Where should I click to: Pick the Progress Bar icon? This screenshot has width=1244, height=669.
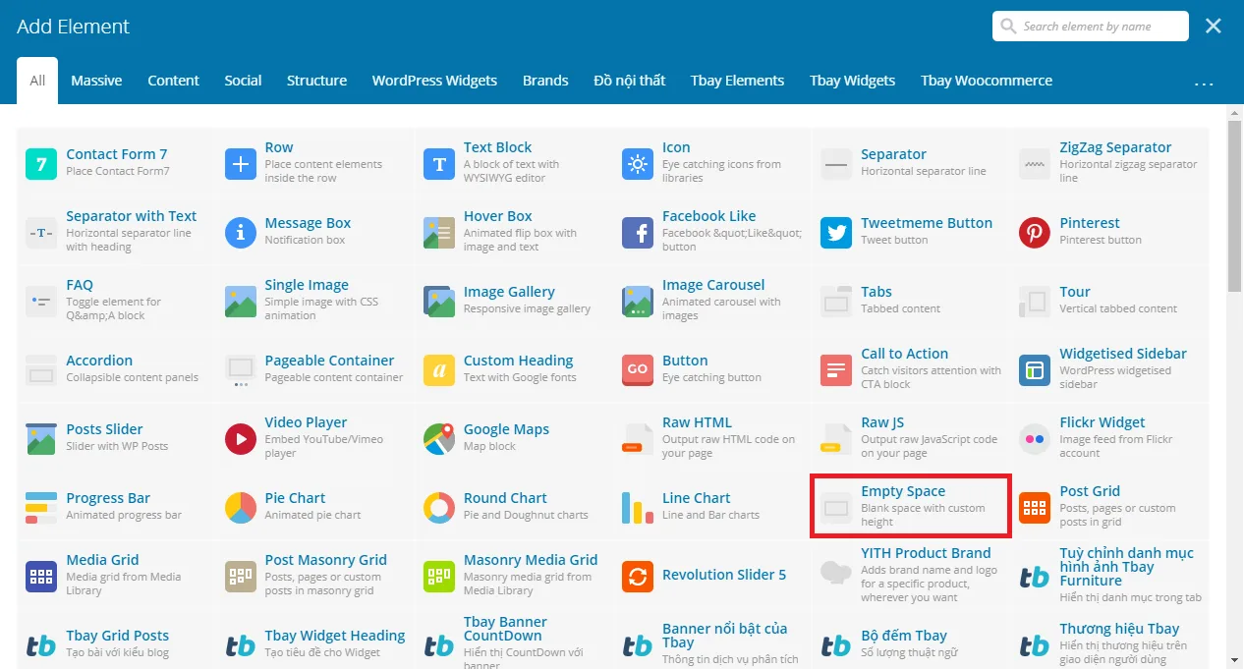pyautogui.click(x=41, y=507)
